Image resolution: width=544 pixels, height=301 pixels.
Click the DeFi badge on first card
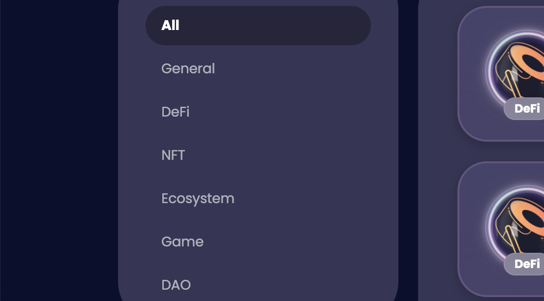tap(526, 109)
